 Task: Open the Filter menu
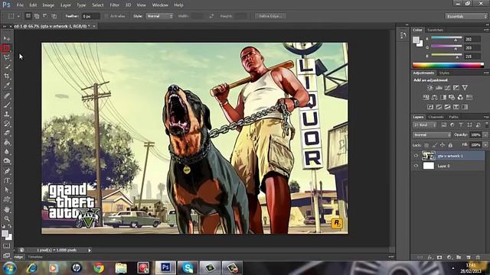click(114, 5)
